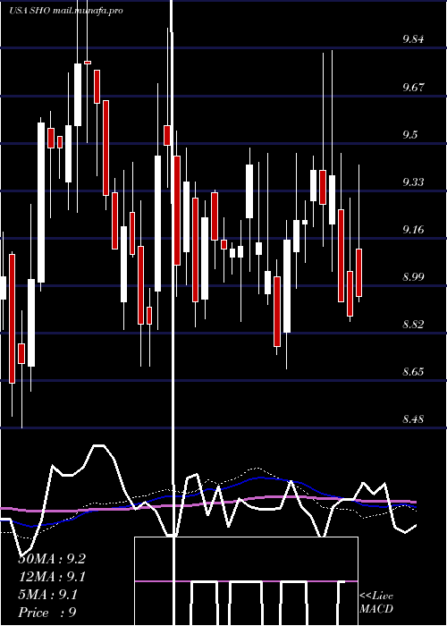Click the 8.99 price axis label

413,276
